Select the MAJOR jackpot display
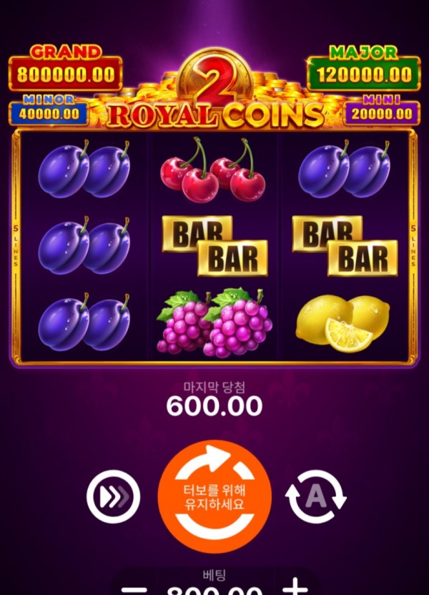Viewport: 429px width, 595px height. pos(364,69)
